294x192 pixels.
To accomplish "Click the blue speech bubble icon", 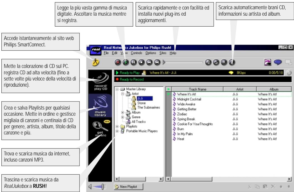I will 278,62.
